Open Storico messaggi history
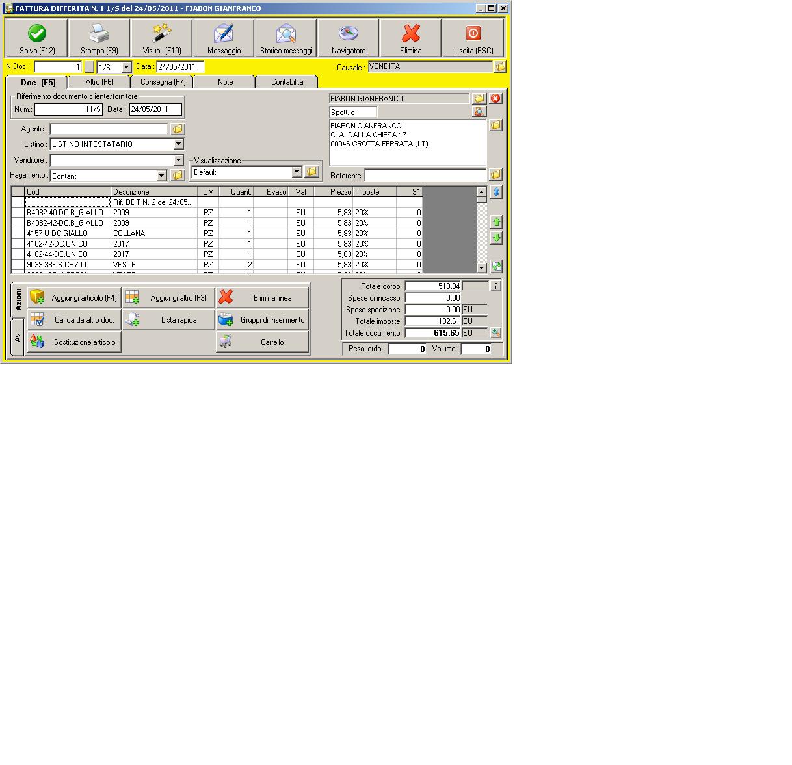This screenshot has height=765, width=792. click(x=286, y=38)
